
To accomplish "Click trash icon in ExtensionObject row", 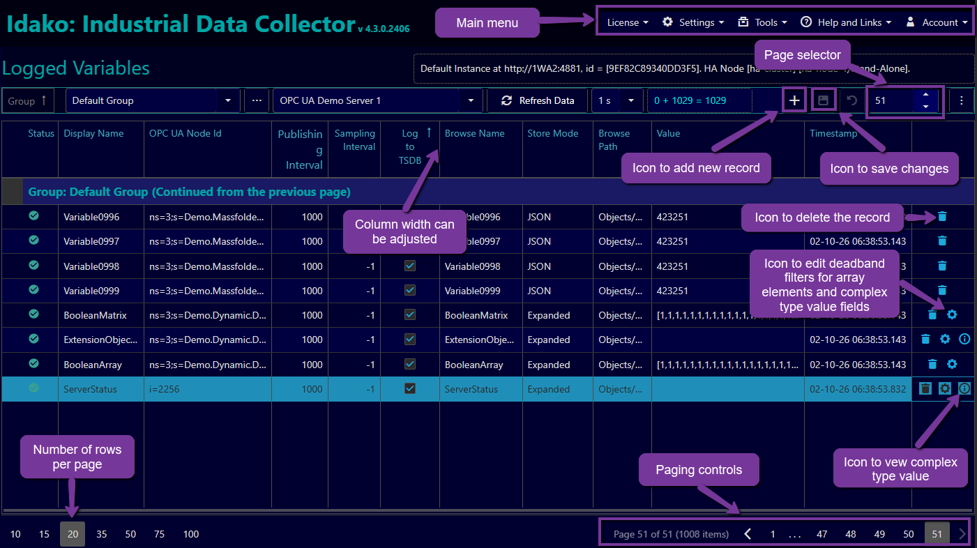I will (x=925, y=340).
